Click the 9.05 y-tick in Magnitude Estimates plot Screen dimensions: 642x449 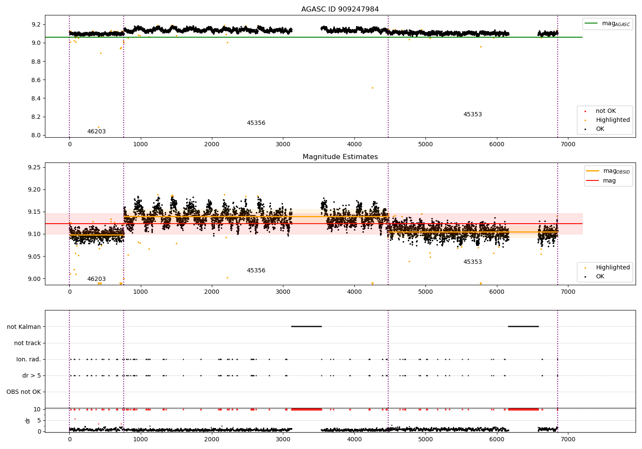click(34, 257)
